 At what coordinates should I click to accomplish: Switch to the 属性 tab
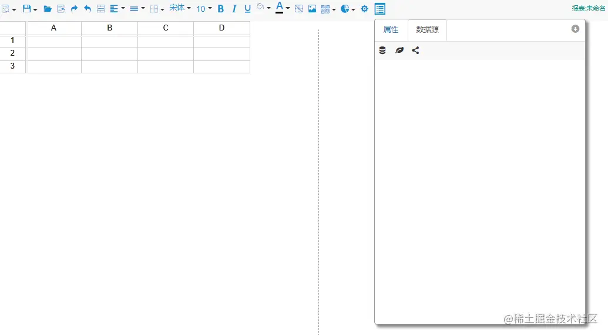tap(391, 29)
